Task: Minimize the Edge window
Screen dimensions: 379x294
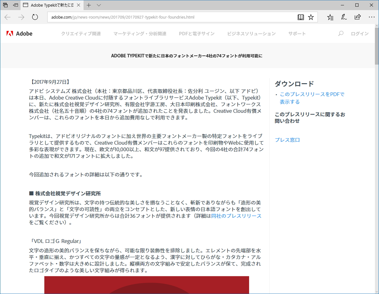Action: pyautogui.click(x=342, y=5)
